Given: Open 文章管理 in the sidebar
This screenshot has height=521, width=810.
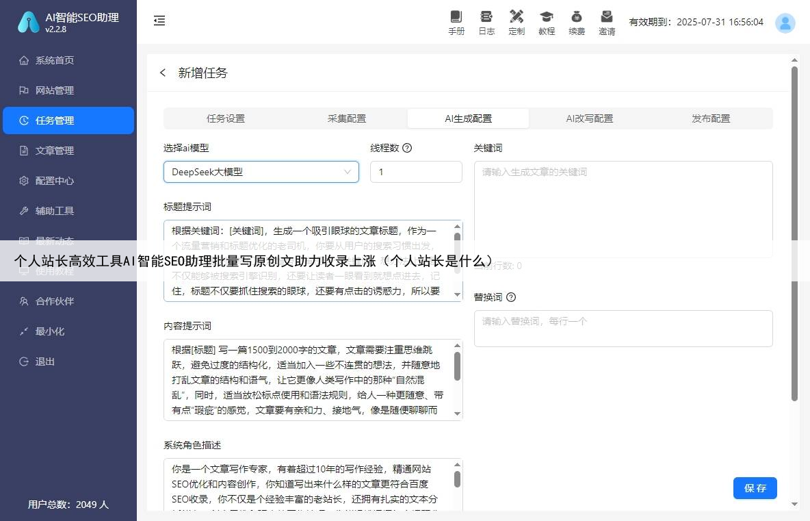Looking at the screenshot, I should [55, 151].
